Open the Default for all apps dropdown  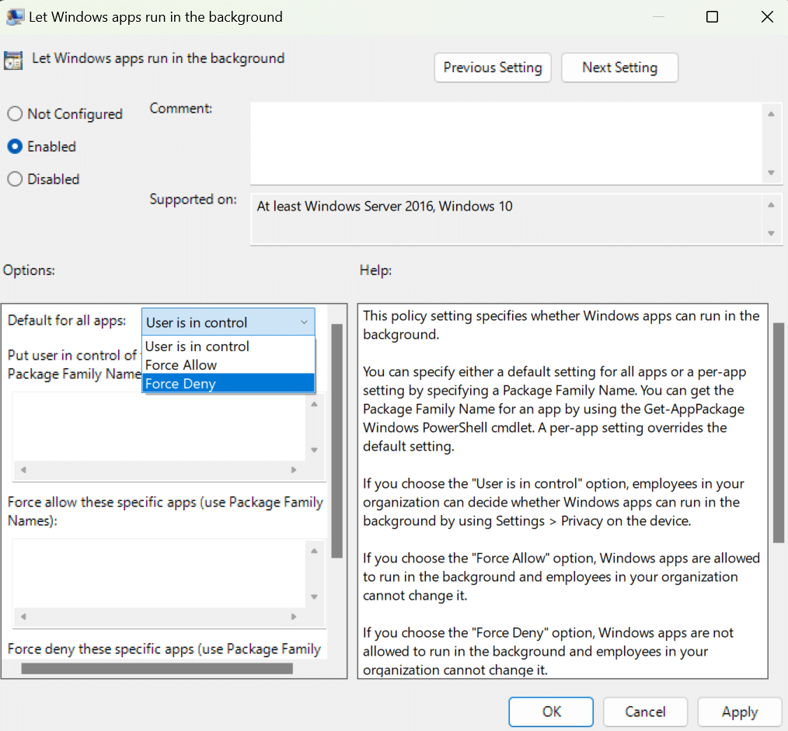click(x=228, y=322)
